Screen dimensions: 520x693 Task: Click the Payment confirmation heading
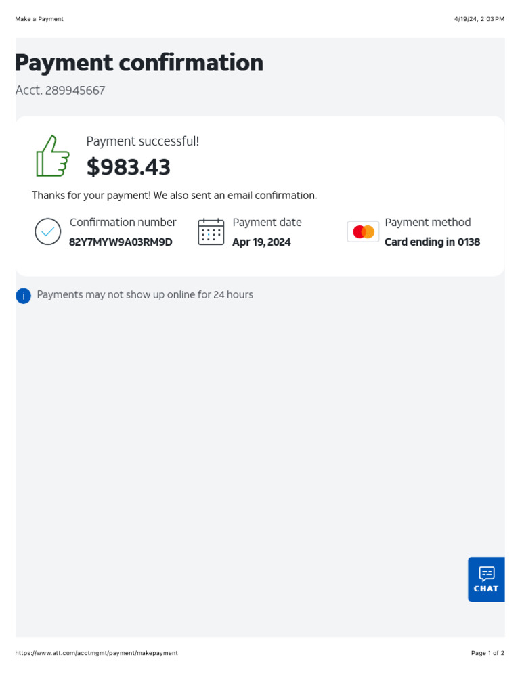(x=139, y=63)
